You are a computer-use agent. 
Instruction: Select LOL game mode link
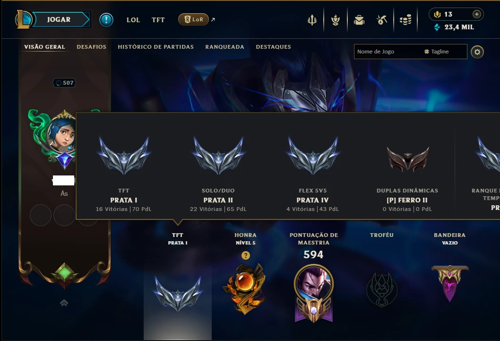tap(133, 20)
